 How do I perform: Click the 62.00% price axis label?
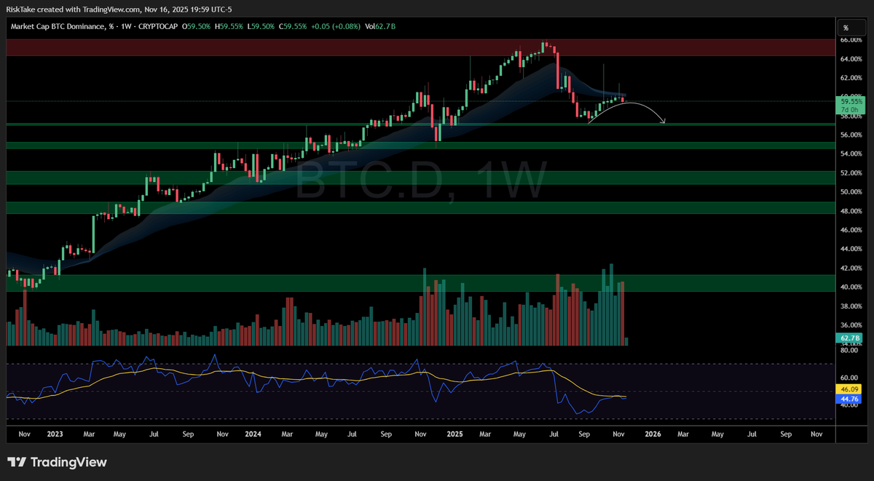851,78
